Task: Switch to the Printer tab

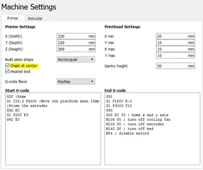Action: pyautogui.click(x=13, y=18)
